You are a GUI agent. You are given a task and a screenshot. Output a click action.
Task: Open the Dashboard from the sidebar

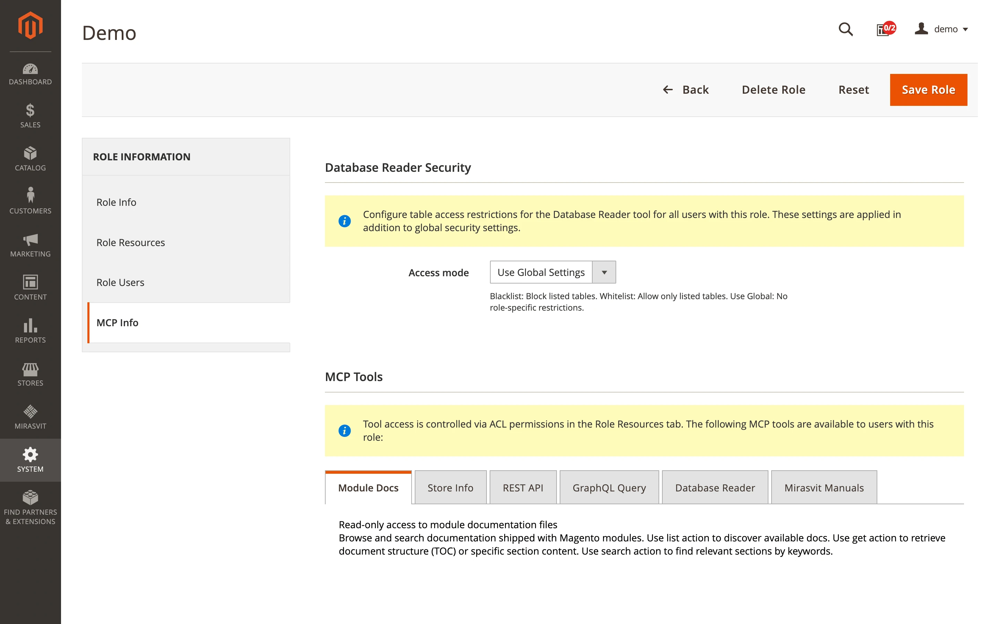coord(30,74)
